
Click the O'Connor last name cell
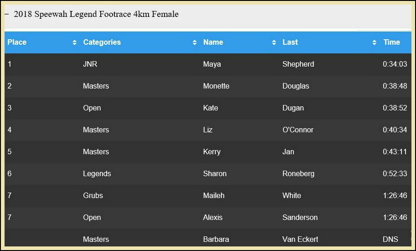click(298, 130)
